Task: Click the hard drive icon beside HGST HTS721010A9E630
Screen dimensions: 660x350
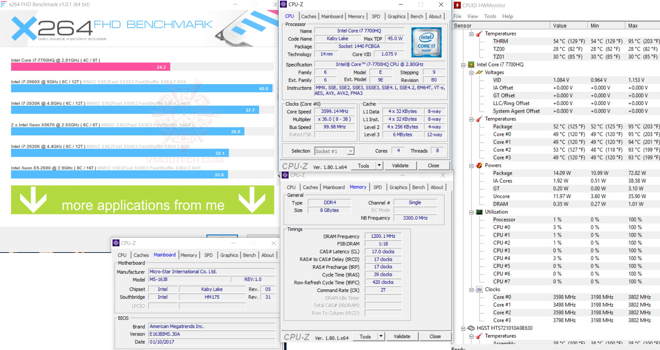Action: 471,328
